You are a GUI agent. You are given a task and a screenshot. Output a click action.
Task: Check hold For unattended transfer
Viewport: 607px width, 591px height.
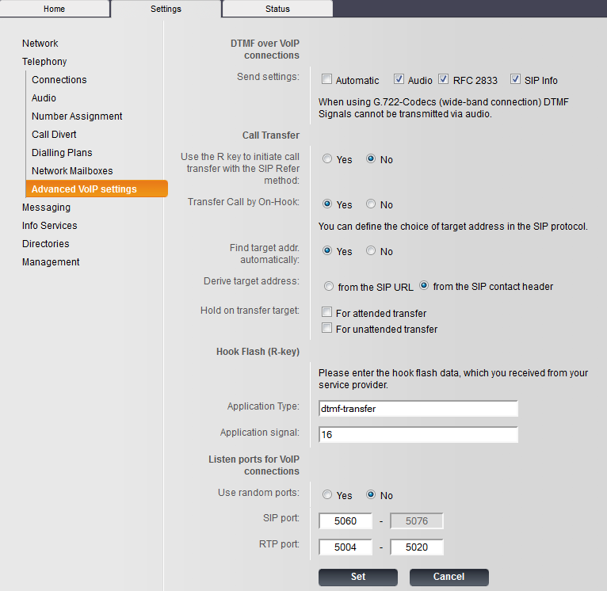coord(326,328)
